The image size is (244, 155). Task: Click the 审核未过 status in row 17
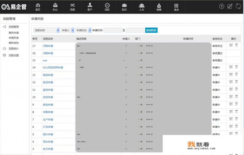[217, 46]
